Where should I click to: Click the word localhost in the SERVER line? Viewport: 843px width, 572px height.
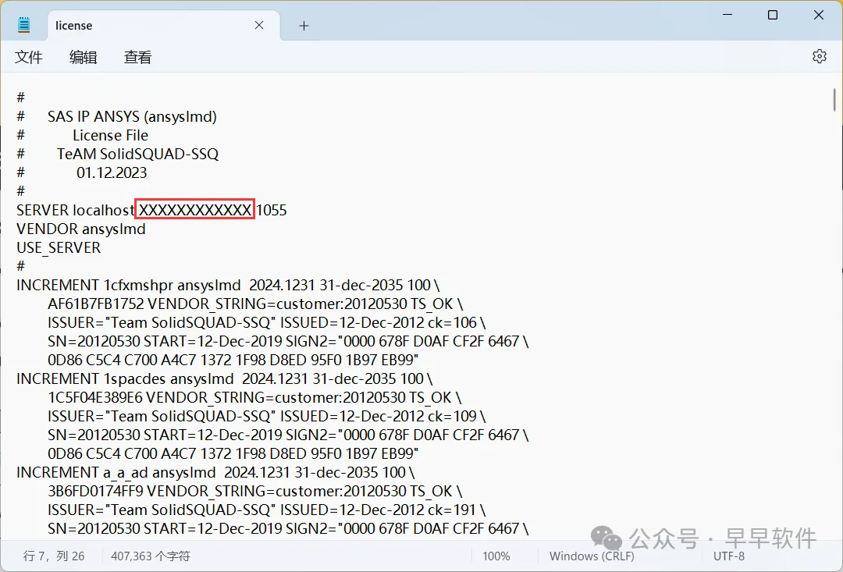click(104, 210)
